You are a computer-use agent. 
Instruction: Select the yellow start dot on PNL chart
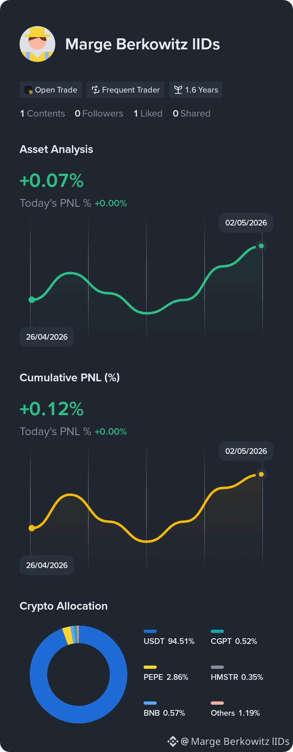(32, 528)
